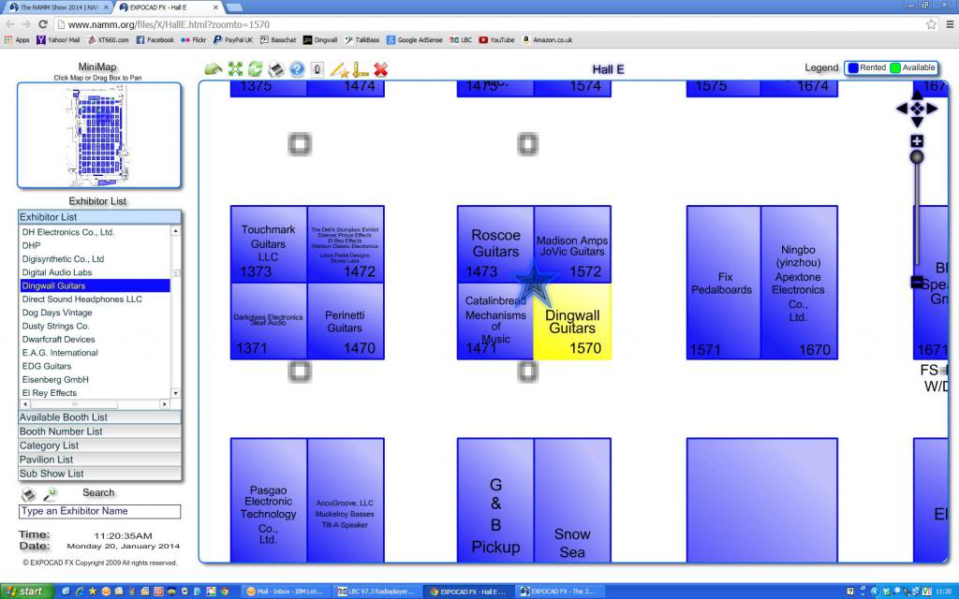Viewport: 959px width, 599px height.
Task: Pan the map up with top arrow
Action: tap(917, 95)
